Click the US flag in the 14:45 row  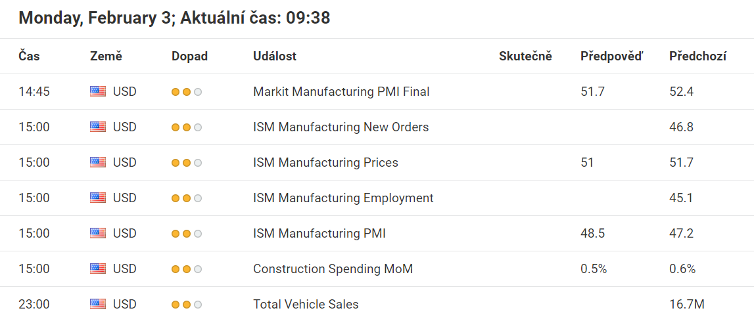[97, 91]
